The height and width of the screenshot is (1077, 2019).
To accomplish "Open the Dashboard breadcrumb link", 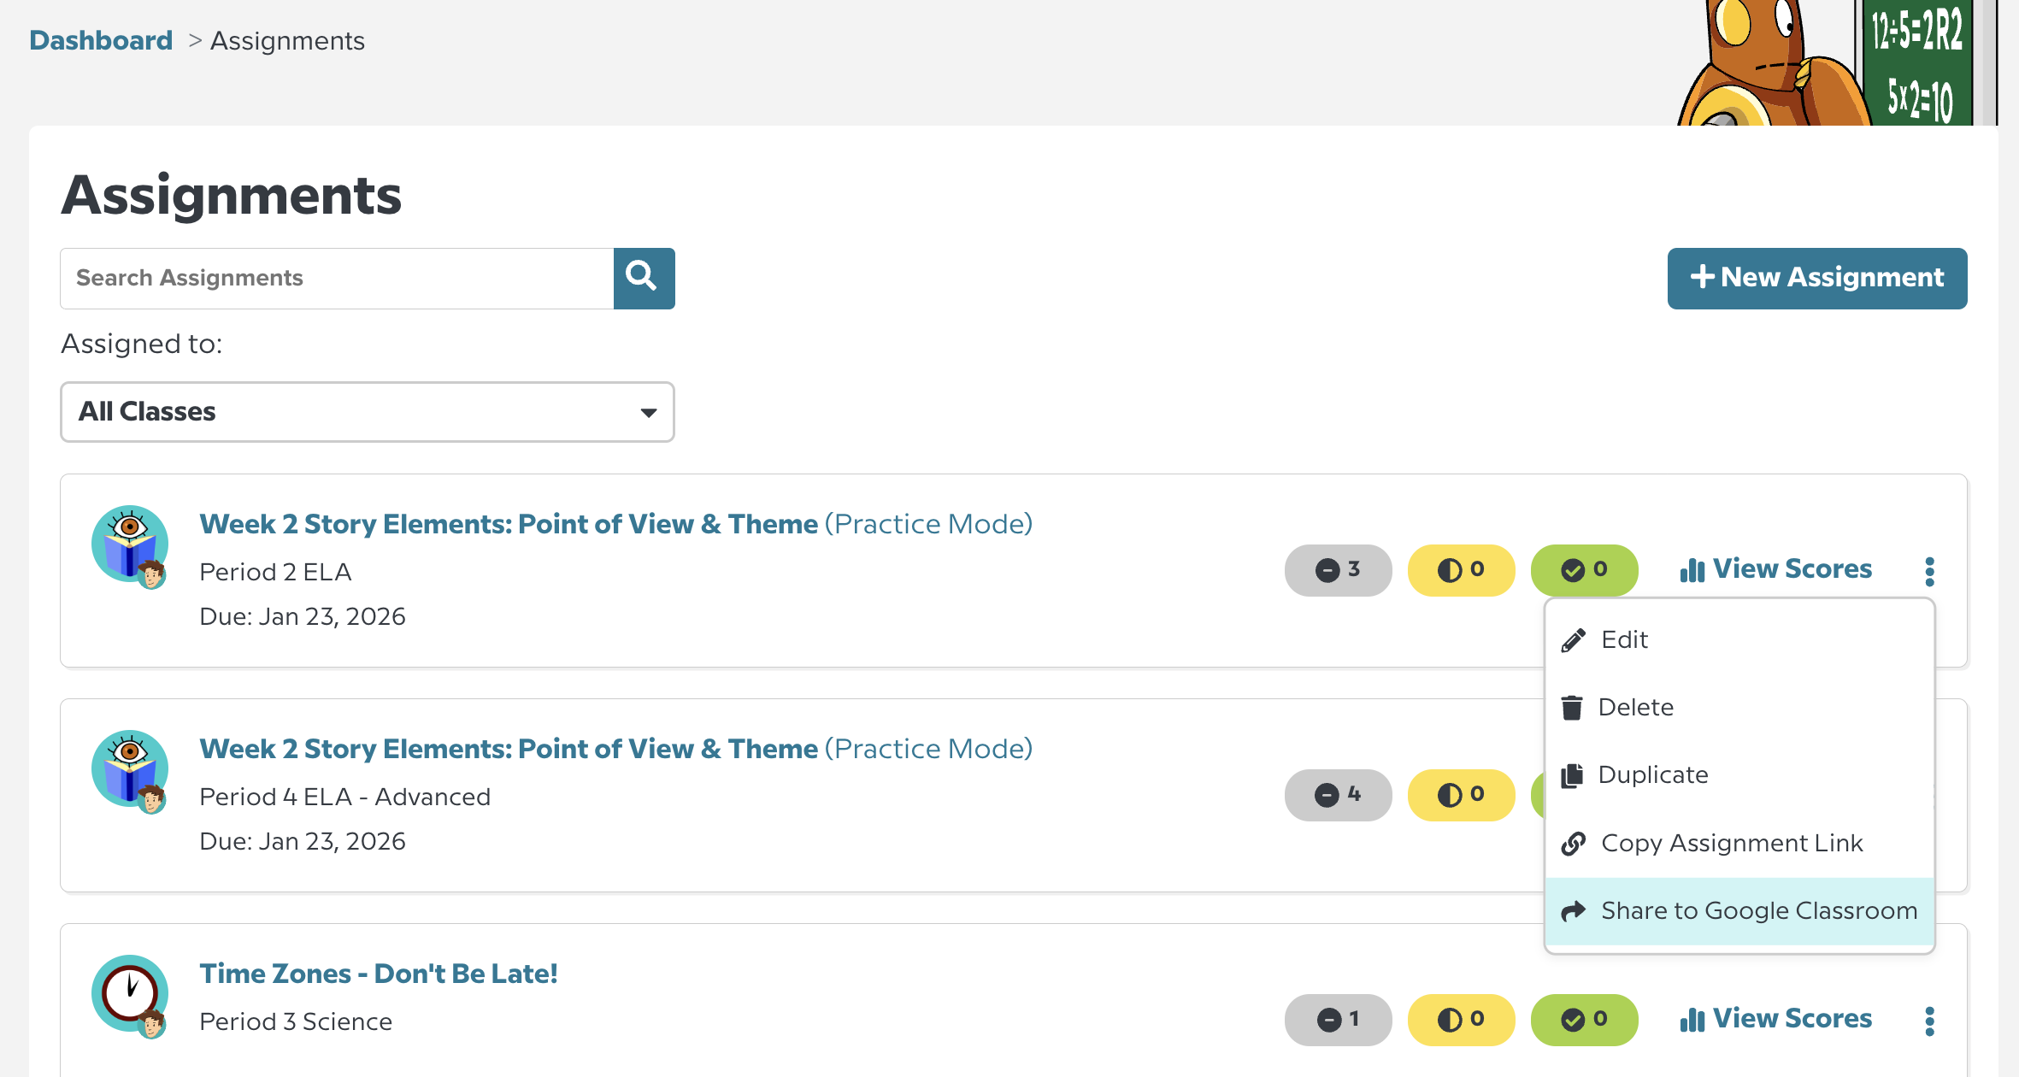I will tap(100, 39).
